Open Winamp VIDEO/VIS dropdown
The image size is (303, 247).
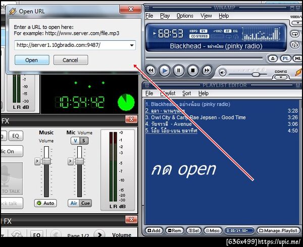(x=297, y=23)
